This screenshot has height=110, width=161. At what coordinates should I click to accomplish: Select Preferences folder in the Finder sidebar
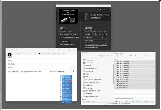89,88
